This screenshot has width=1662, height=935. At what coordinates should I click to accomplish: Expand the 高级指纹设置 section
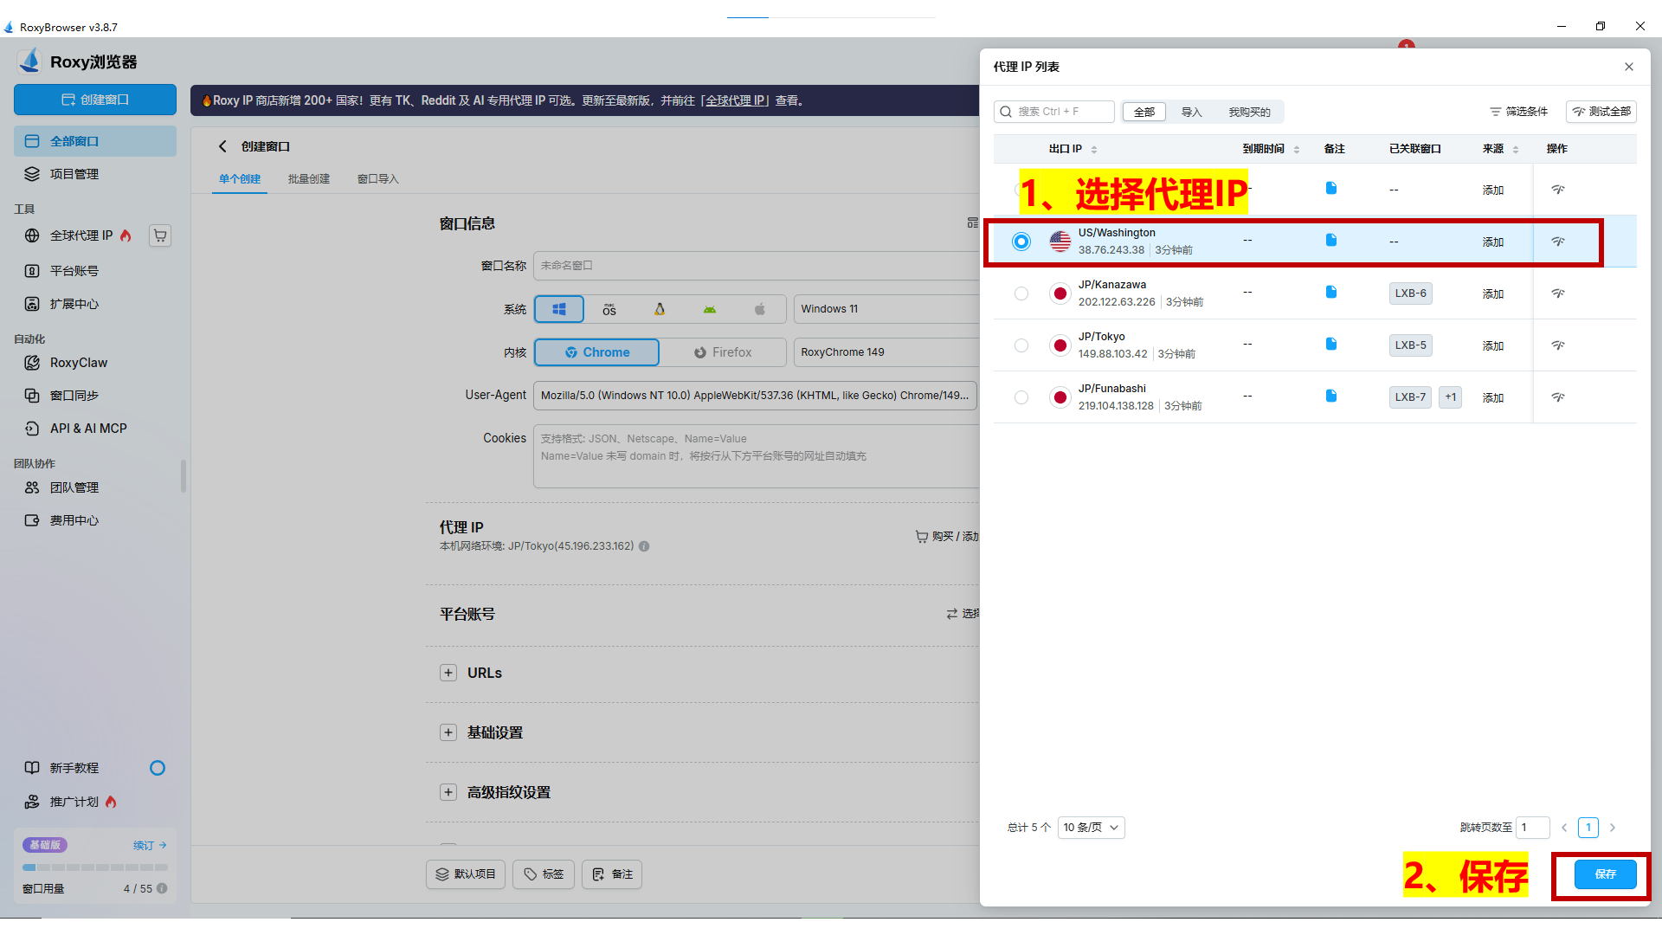coord(448,792)
